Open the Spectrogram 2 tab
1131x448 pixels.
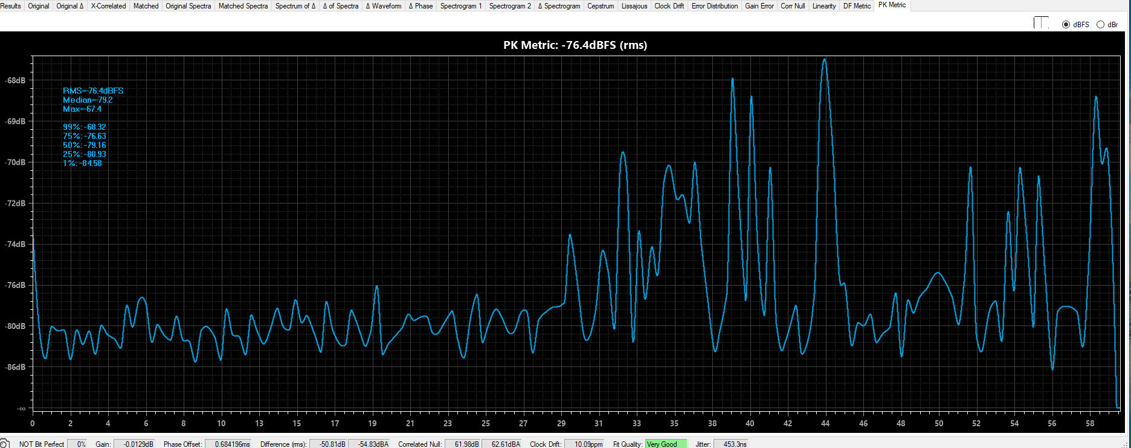pos(510,6)
